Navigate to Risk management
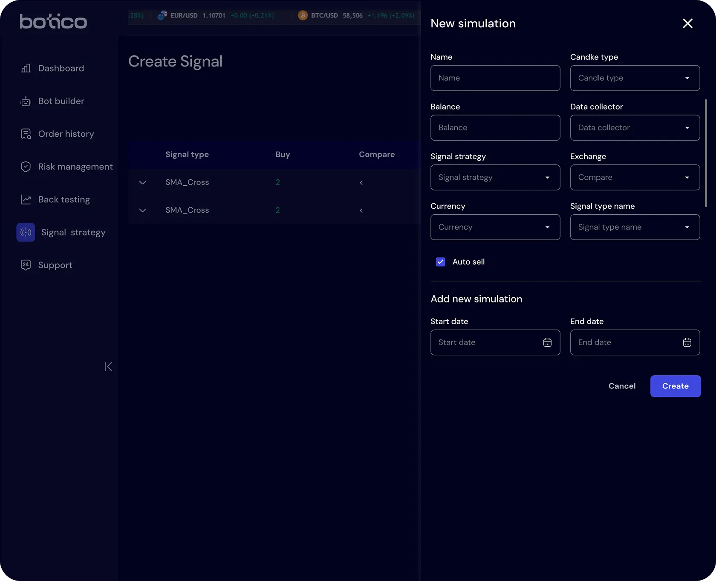 75,167
